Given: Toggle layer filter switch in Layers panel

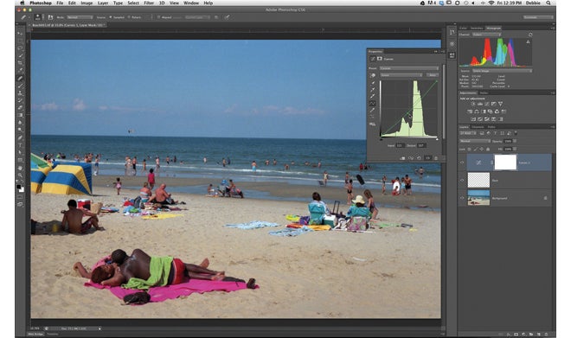Looking at the screenshot, I should 516,133.
